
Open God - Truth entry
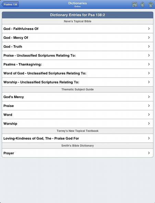77,47
